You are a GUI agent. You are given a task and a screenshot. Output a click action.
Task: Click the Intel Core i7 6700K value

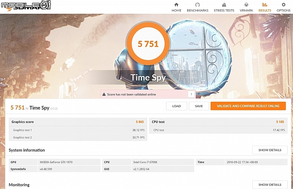pyautogui.click(x=145, y=162)
